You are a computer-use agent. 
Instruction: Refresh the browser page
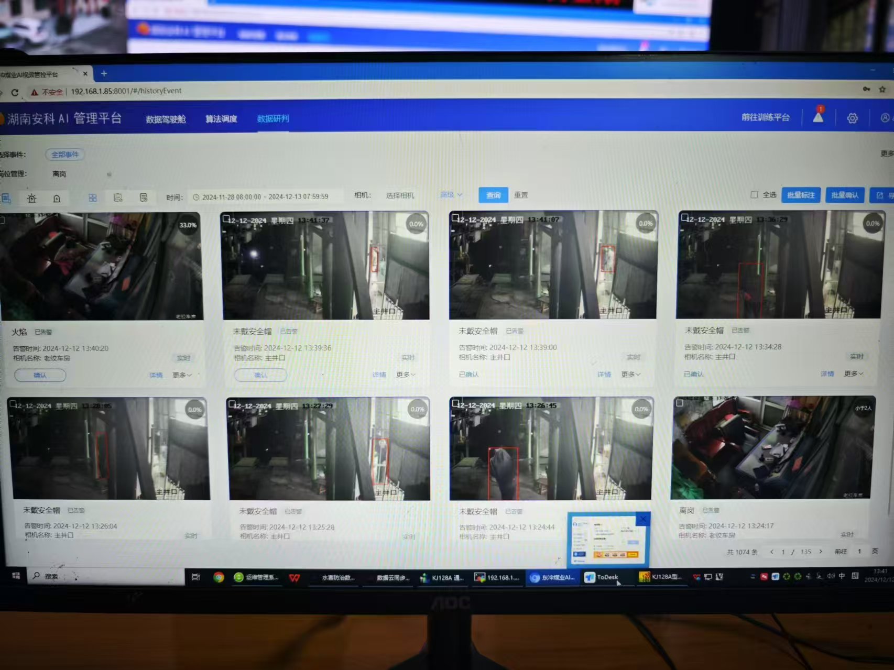[x=15, y=92]
